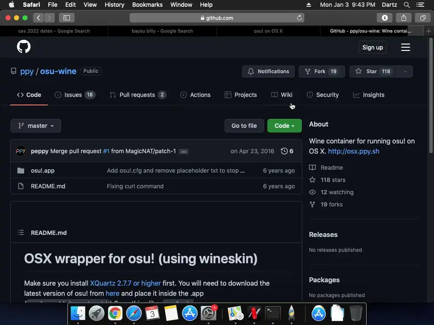
Task: Open the menu bar eject icon
Action: pos(309,5)
